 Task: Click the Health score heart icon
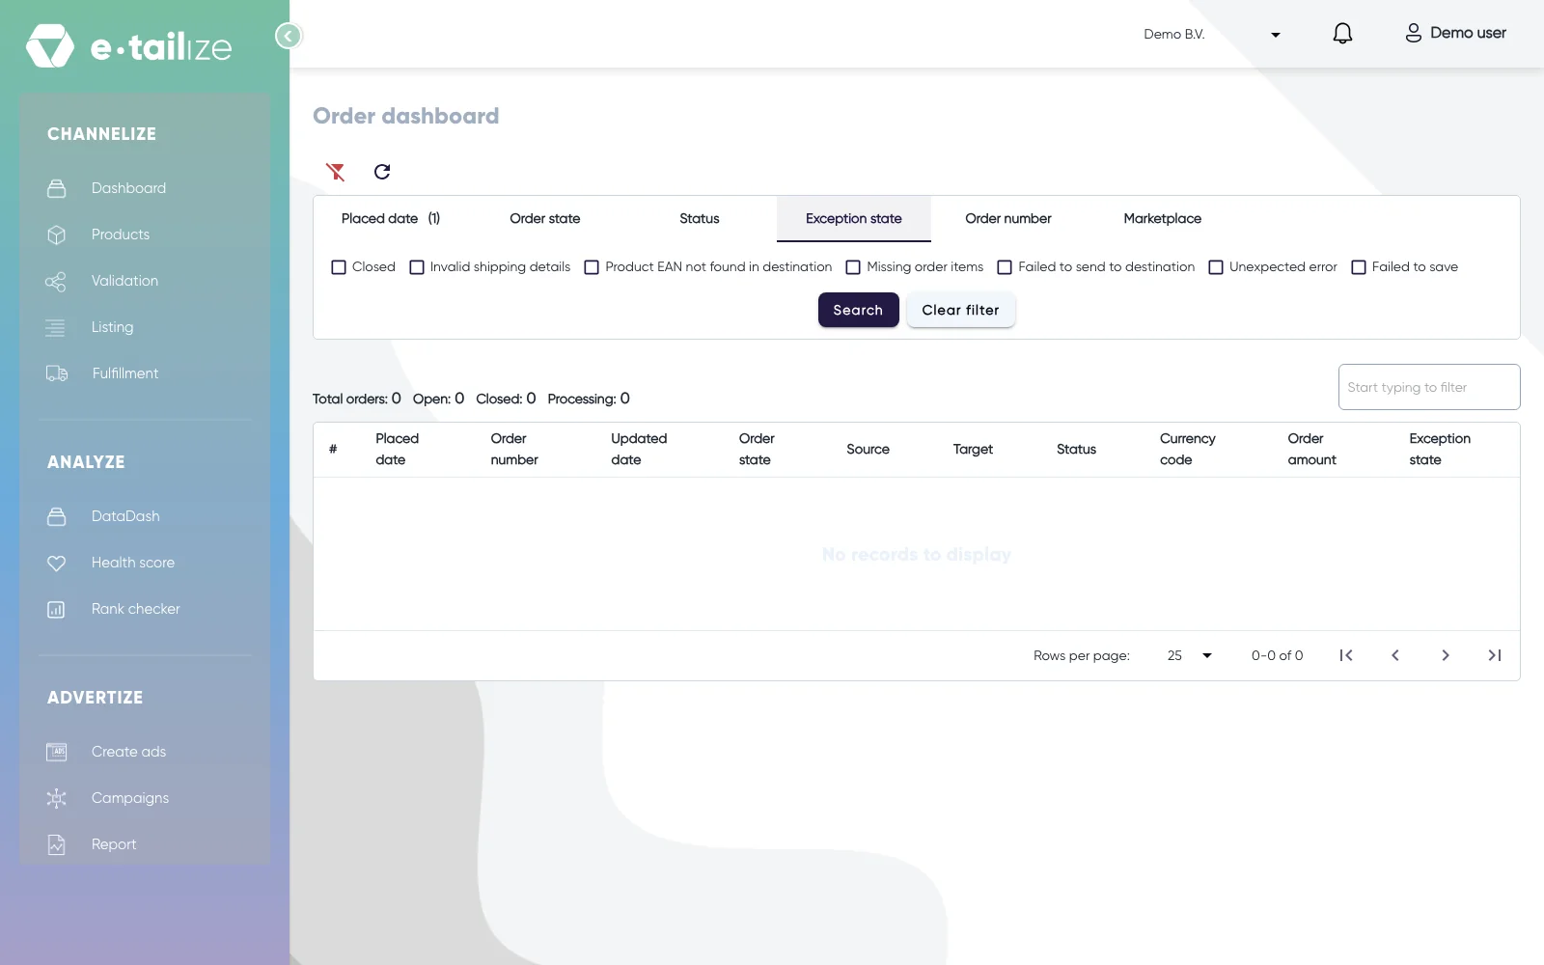(x=57, y=563)
